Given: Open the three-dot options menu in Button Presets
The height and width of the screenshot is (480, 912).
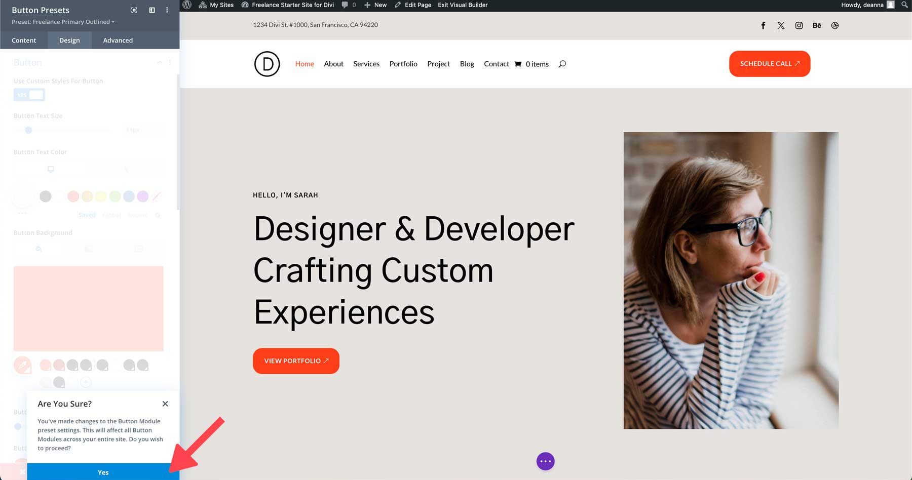Looking at the screenshot, I should (167, 10).
